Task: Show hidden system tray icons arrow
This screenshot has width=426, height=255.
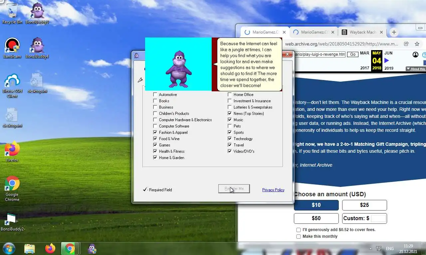Action: coord(370,249)
